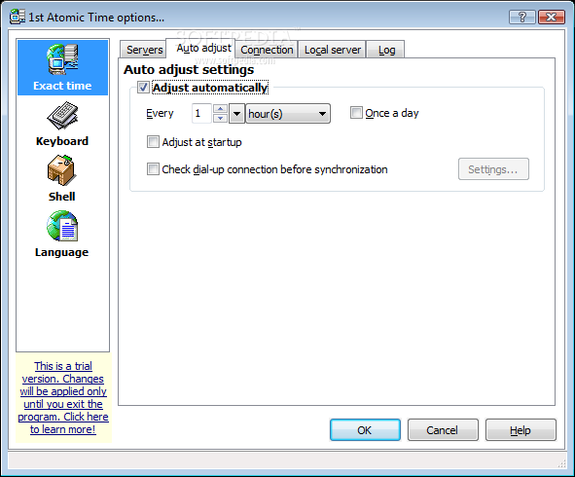
Task: Increase the interval with the spinner up arrow
Action: [x=220, y=109]
